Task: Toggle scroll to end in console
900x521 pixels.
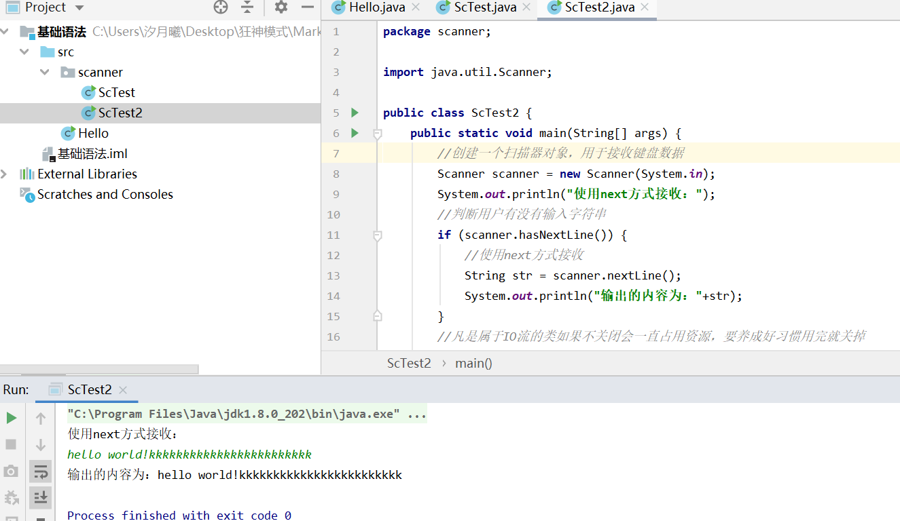Action: (41, 497)
